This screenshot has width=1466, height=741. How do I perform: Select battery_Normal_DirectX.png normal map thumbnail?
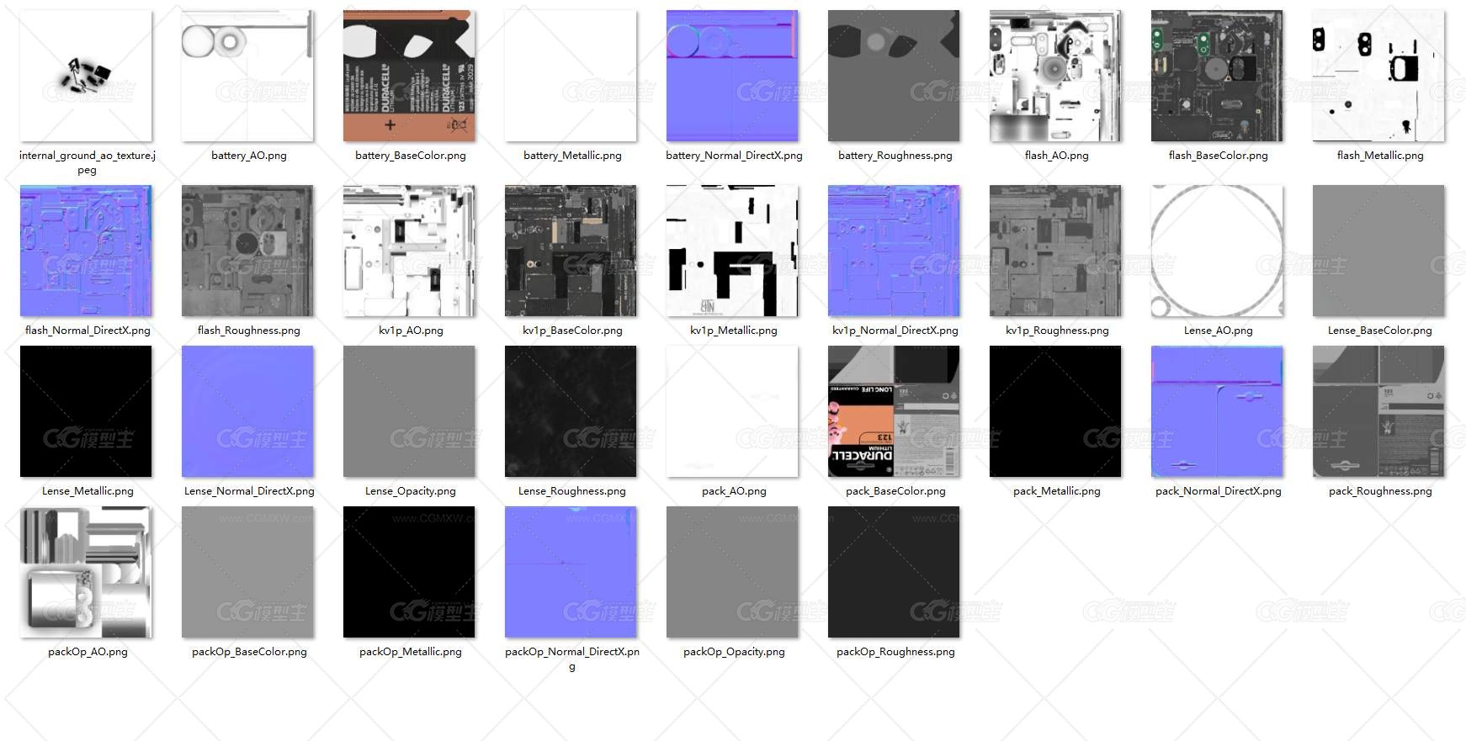click(x=732, y=76)
